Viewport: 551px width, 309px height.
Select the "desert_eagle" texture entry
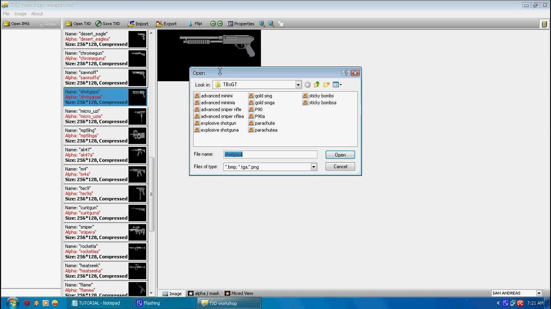[105, 39]
